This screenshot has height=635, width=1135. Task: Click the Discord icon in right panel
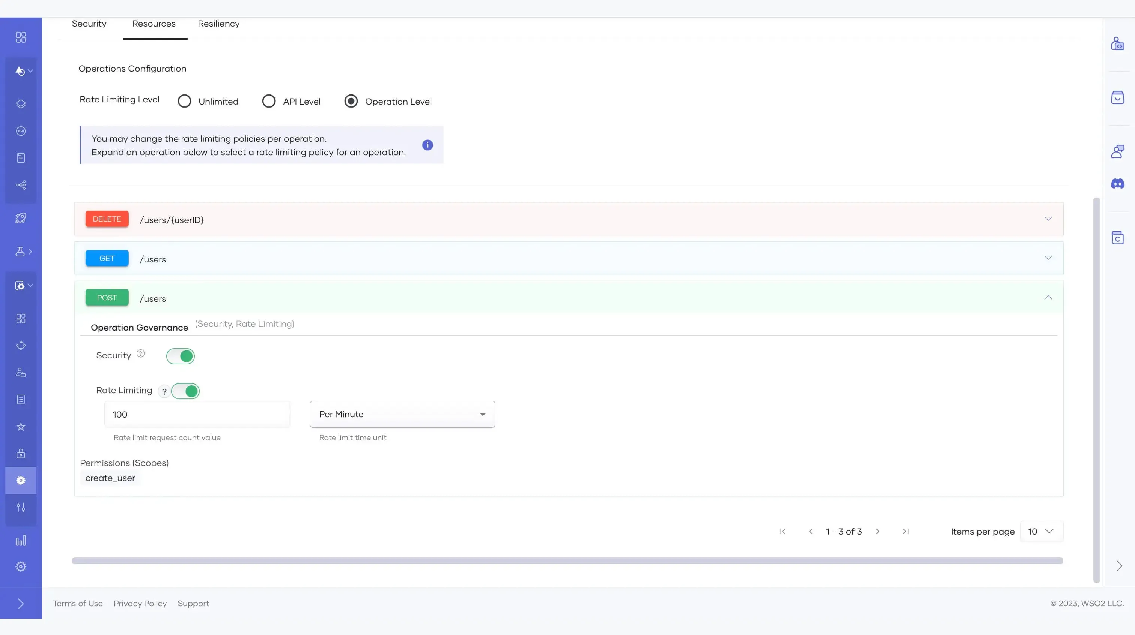tap(1117, 184)
